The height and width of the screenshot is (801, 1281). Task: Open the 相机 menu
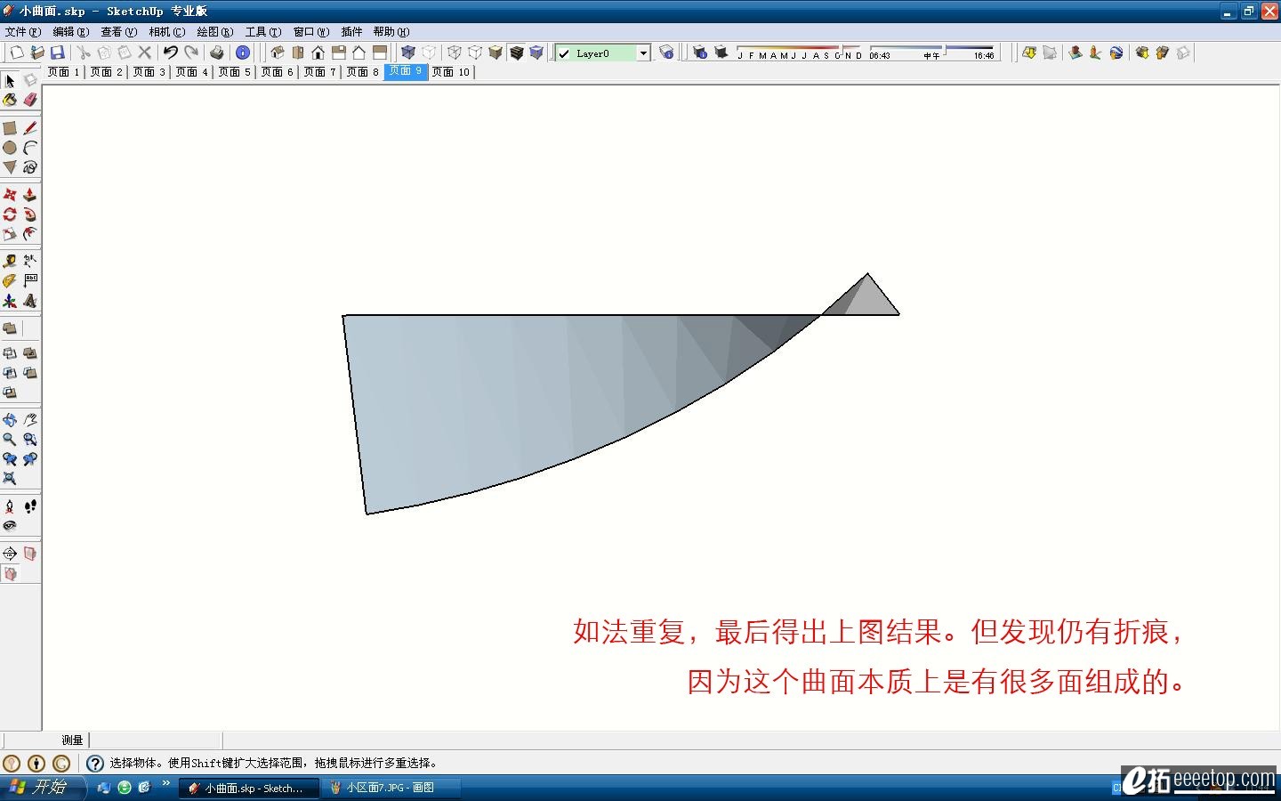(x=167, y=31)
